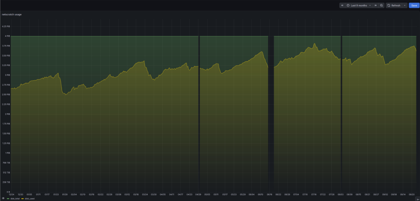Click the 256 TiB y-axis label
420x201 pixels.
7,182
